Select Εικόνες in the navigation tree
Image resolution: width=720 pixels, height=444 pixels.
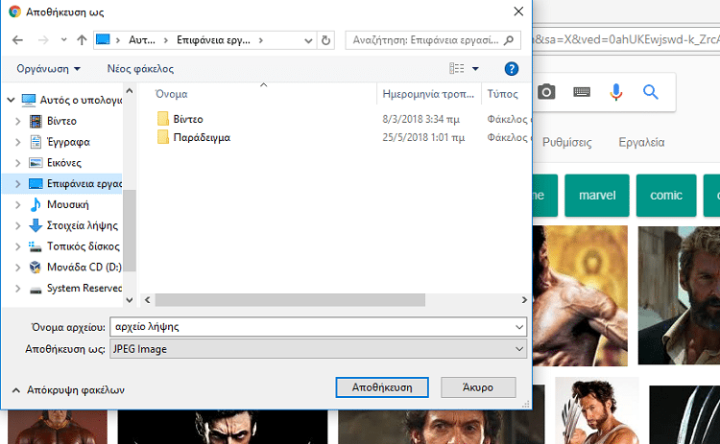pyautogui.click(x=63, y=163)
